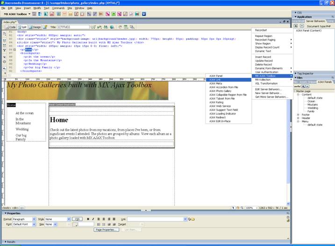The image size is (335, 246).
Task: Click the green square icon in insert toolbar
Action: (114, 14)
